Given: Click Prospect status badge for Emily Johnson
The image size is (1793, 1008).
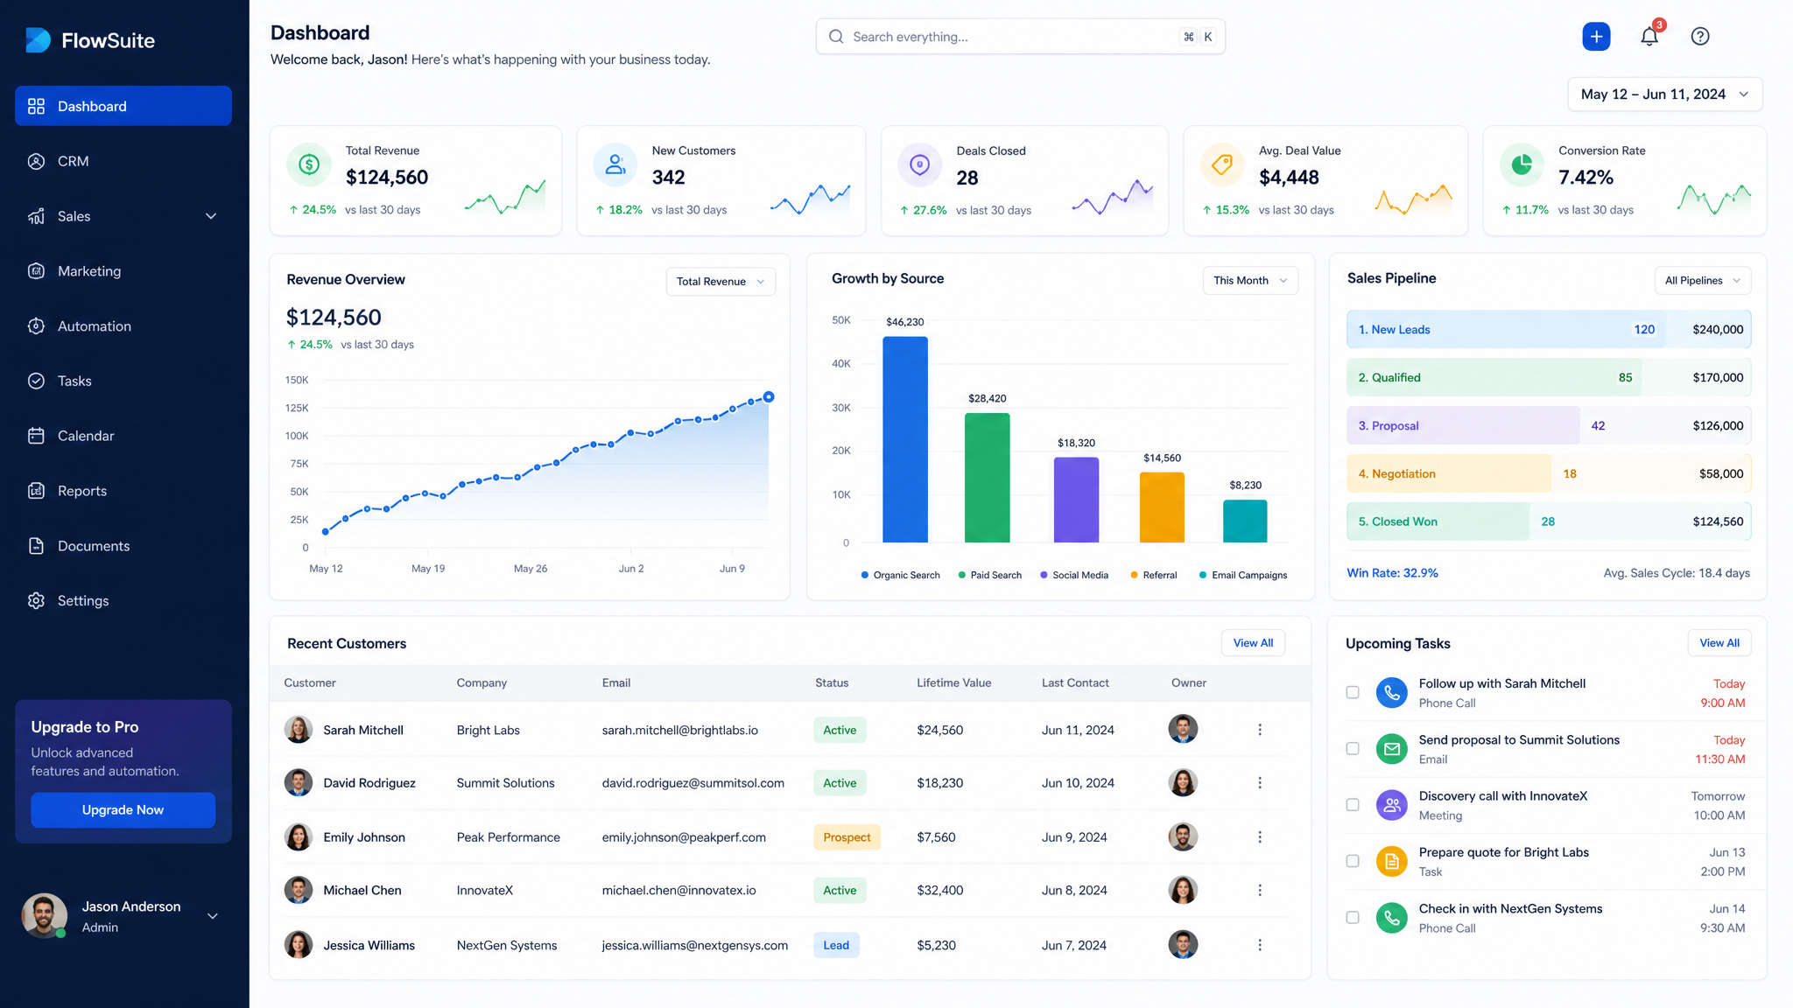Looking at the screenshot, I should (847, 837).
